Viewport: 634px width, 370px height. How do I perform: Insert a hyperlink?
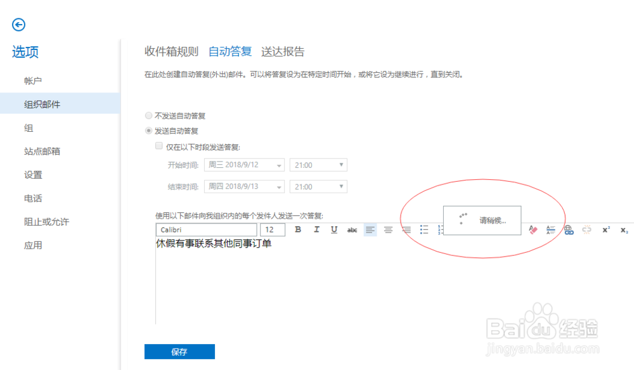[569, 229]
